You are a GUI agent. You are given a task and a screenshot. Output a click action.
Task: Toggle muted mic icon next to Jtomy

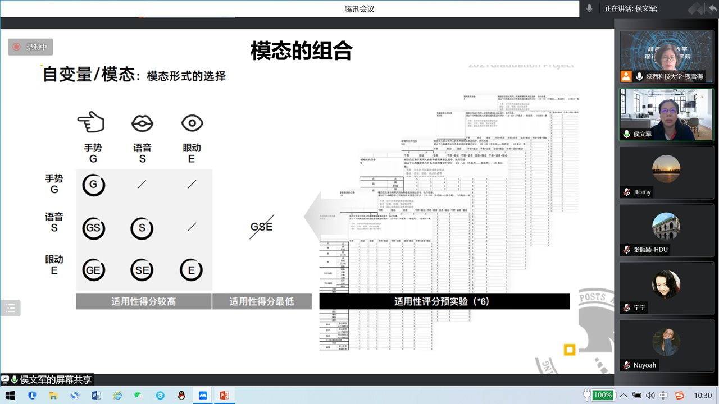[626, 192]
